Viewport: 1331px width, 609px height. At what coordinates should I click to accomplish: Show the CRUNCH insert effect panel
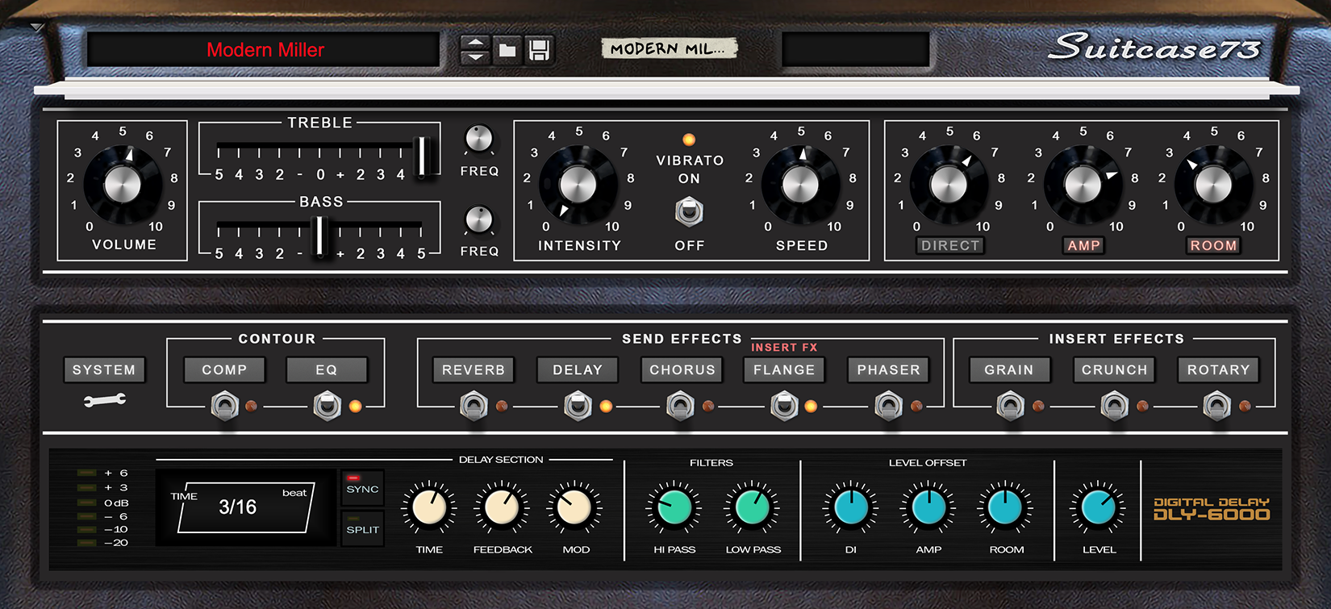click(x=1114, y=369)
